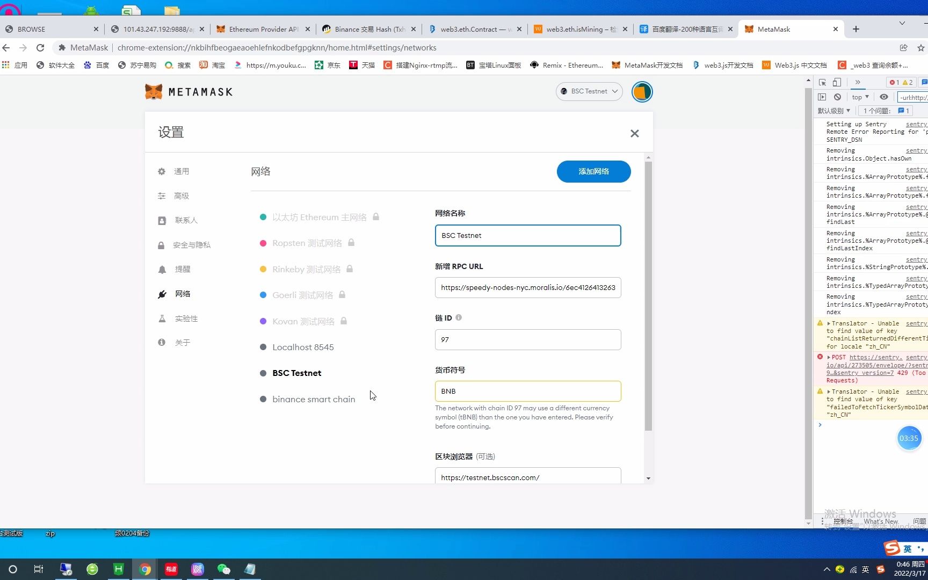Screen dimensions: 928x580
Task: Switch to 百度翻译 tab
Action: (687, 29)
